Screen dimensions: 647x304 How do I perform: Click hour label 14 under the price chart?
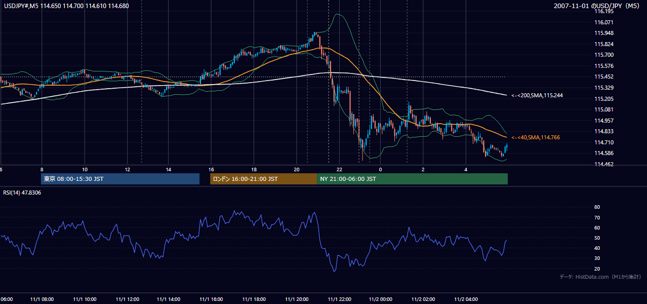tap(169, 170)
